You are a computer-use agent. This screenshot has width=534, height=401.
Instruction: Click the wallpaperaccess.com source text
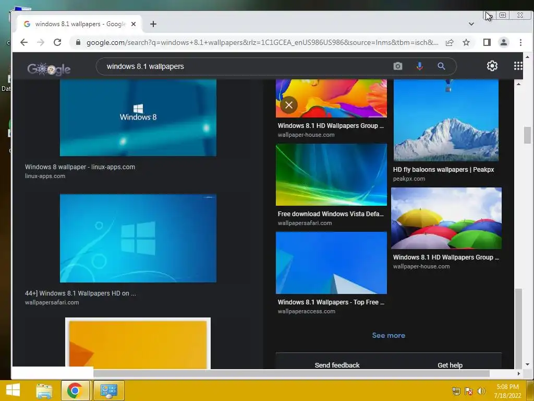[307, 311]
